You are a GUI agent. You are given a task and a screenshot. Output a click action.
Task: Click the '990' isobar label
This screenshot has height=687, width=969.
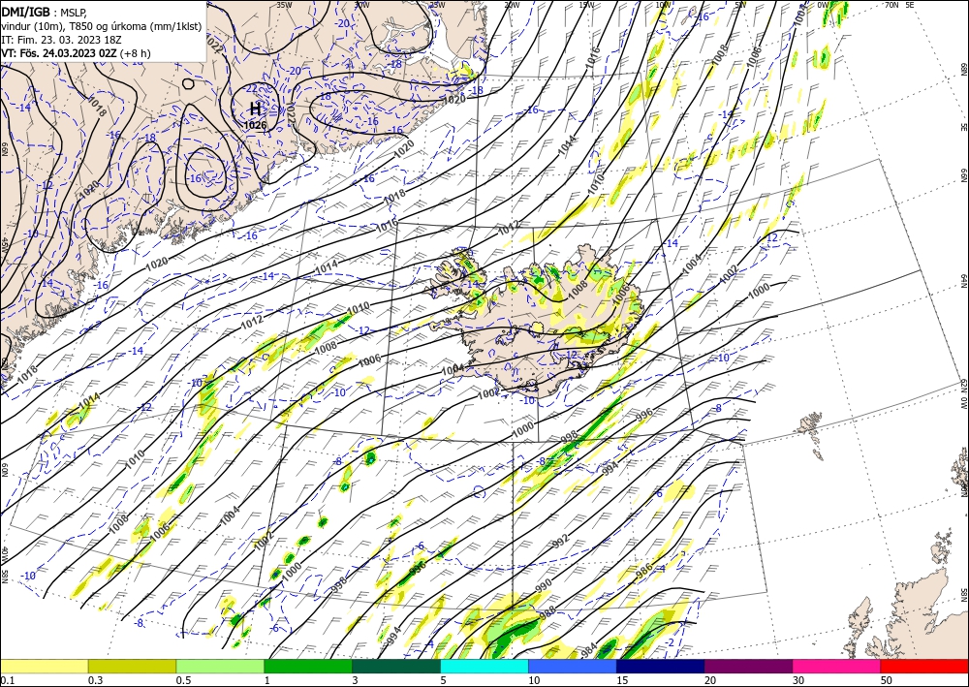point(544,585)
